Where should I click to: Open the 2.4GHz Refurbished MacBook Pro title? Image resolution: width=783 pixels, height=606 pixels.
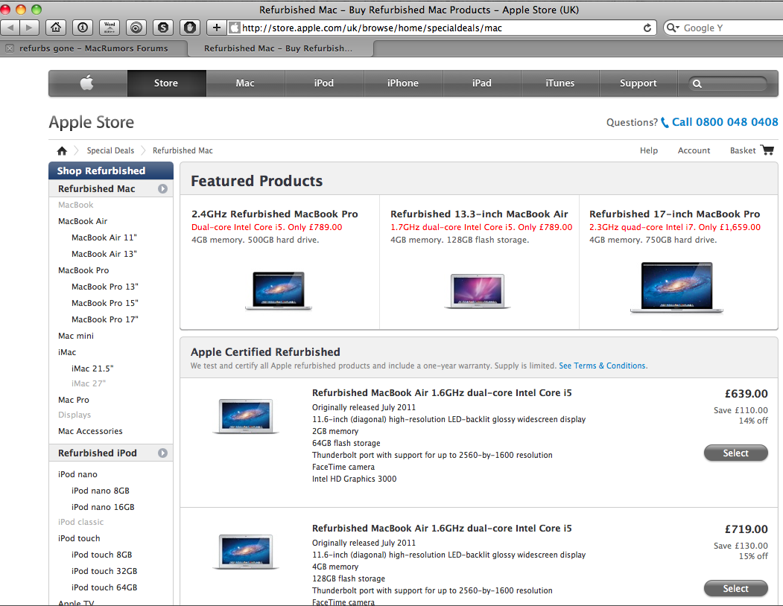click(x=275, y=214)
